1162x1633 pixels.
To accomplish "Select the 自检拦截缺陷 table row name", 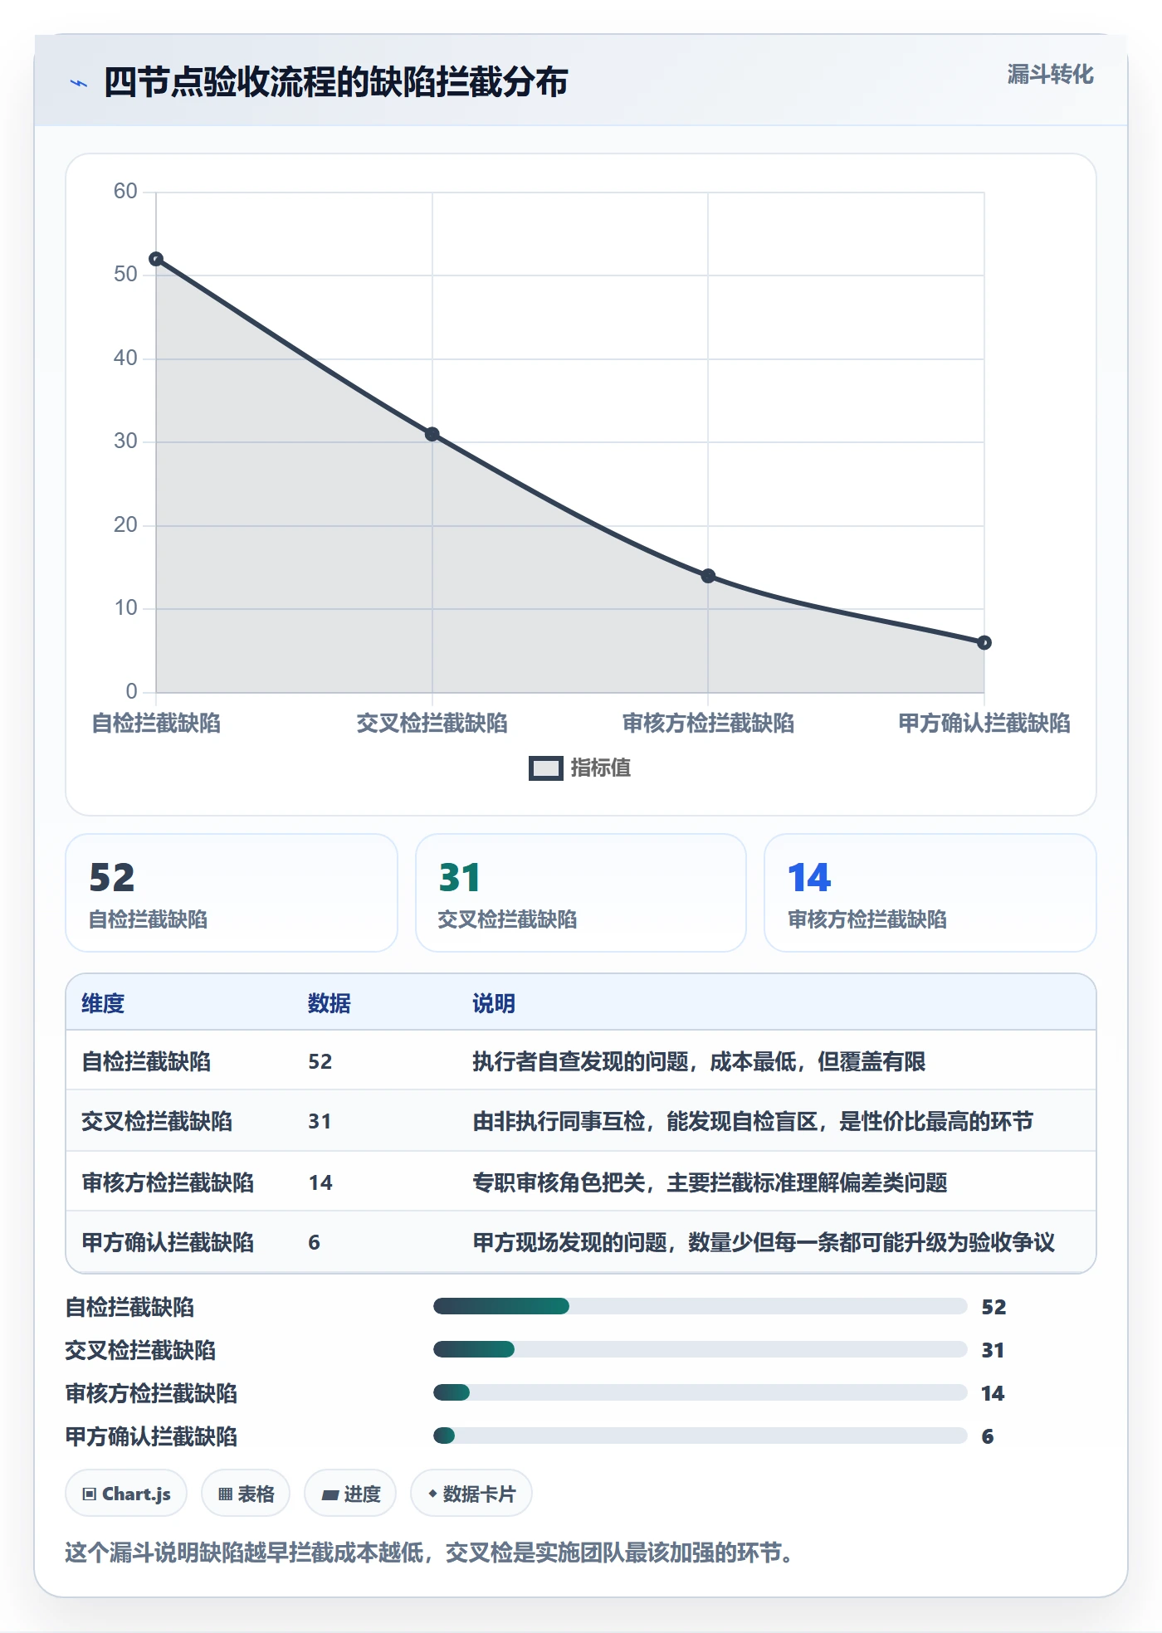I will pos(146,1061).
